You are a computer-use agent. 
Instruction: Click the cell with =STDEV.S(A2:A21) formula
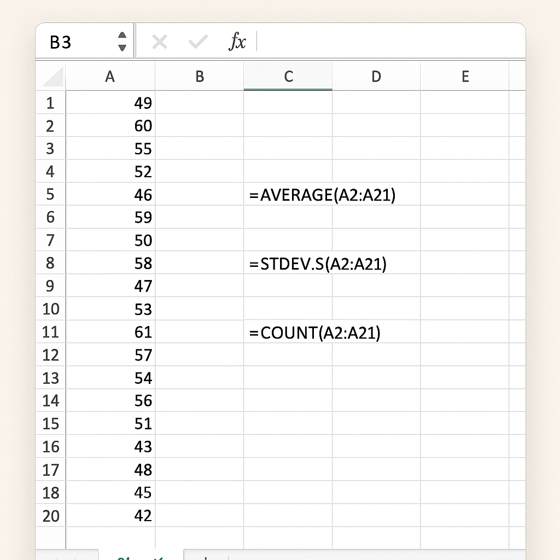point(288,264)
